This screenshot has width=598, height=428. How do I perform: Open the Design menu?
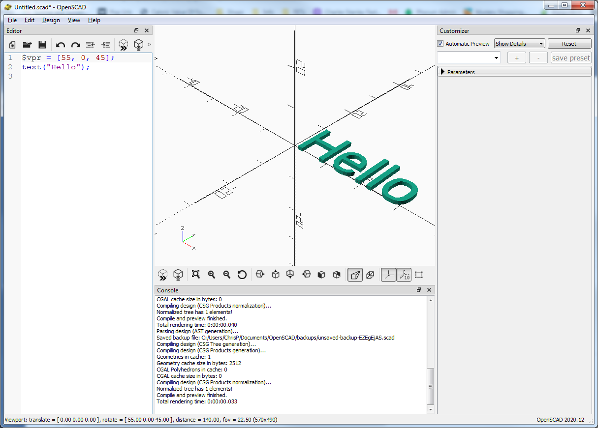click(x=51, y=20)
